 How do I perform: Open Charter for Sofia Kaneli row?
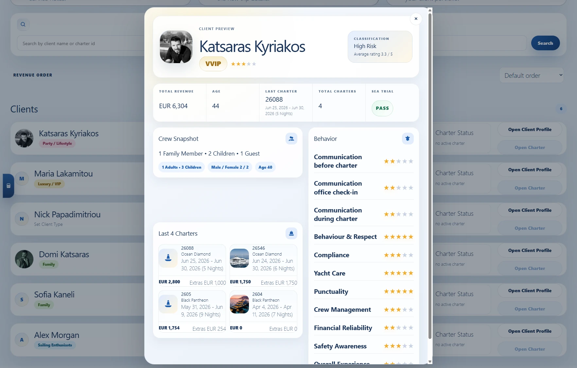(x=530, y=309)
